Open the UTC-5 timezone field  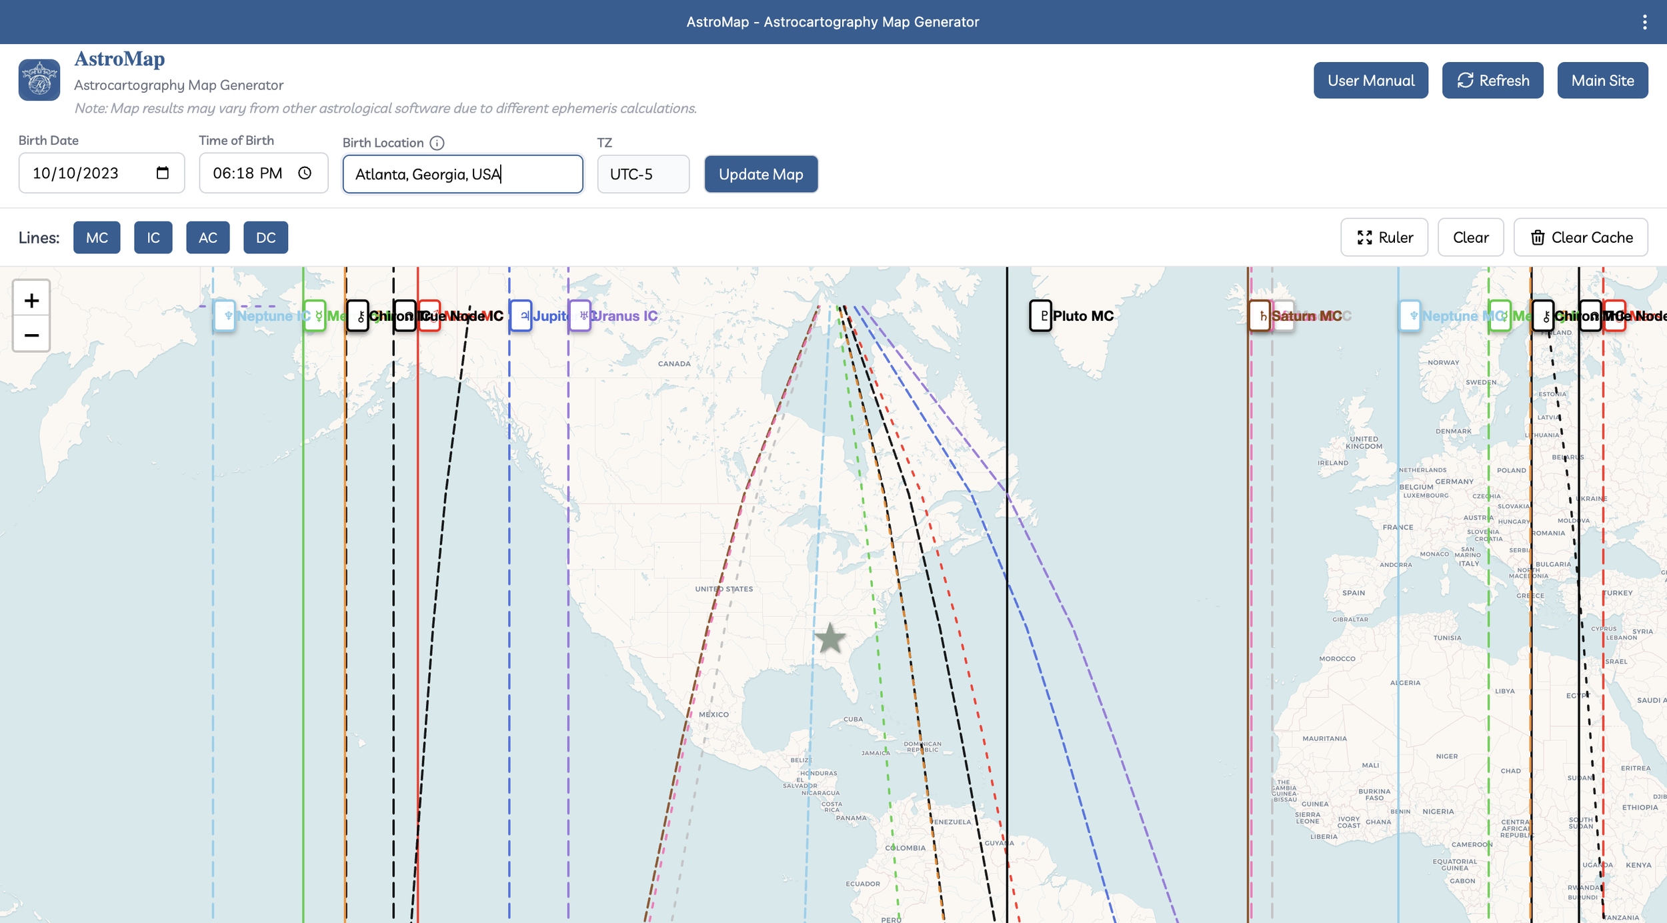[x=643, y=174]
